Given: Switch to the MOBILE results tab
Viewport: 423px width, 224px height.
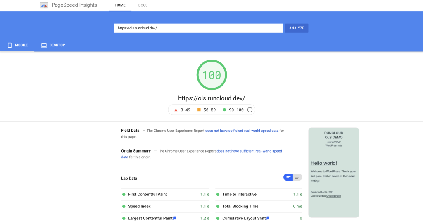Looking at the screenshot, I should coord(17,45).
